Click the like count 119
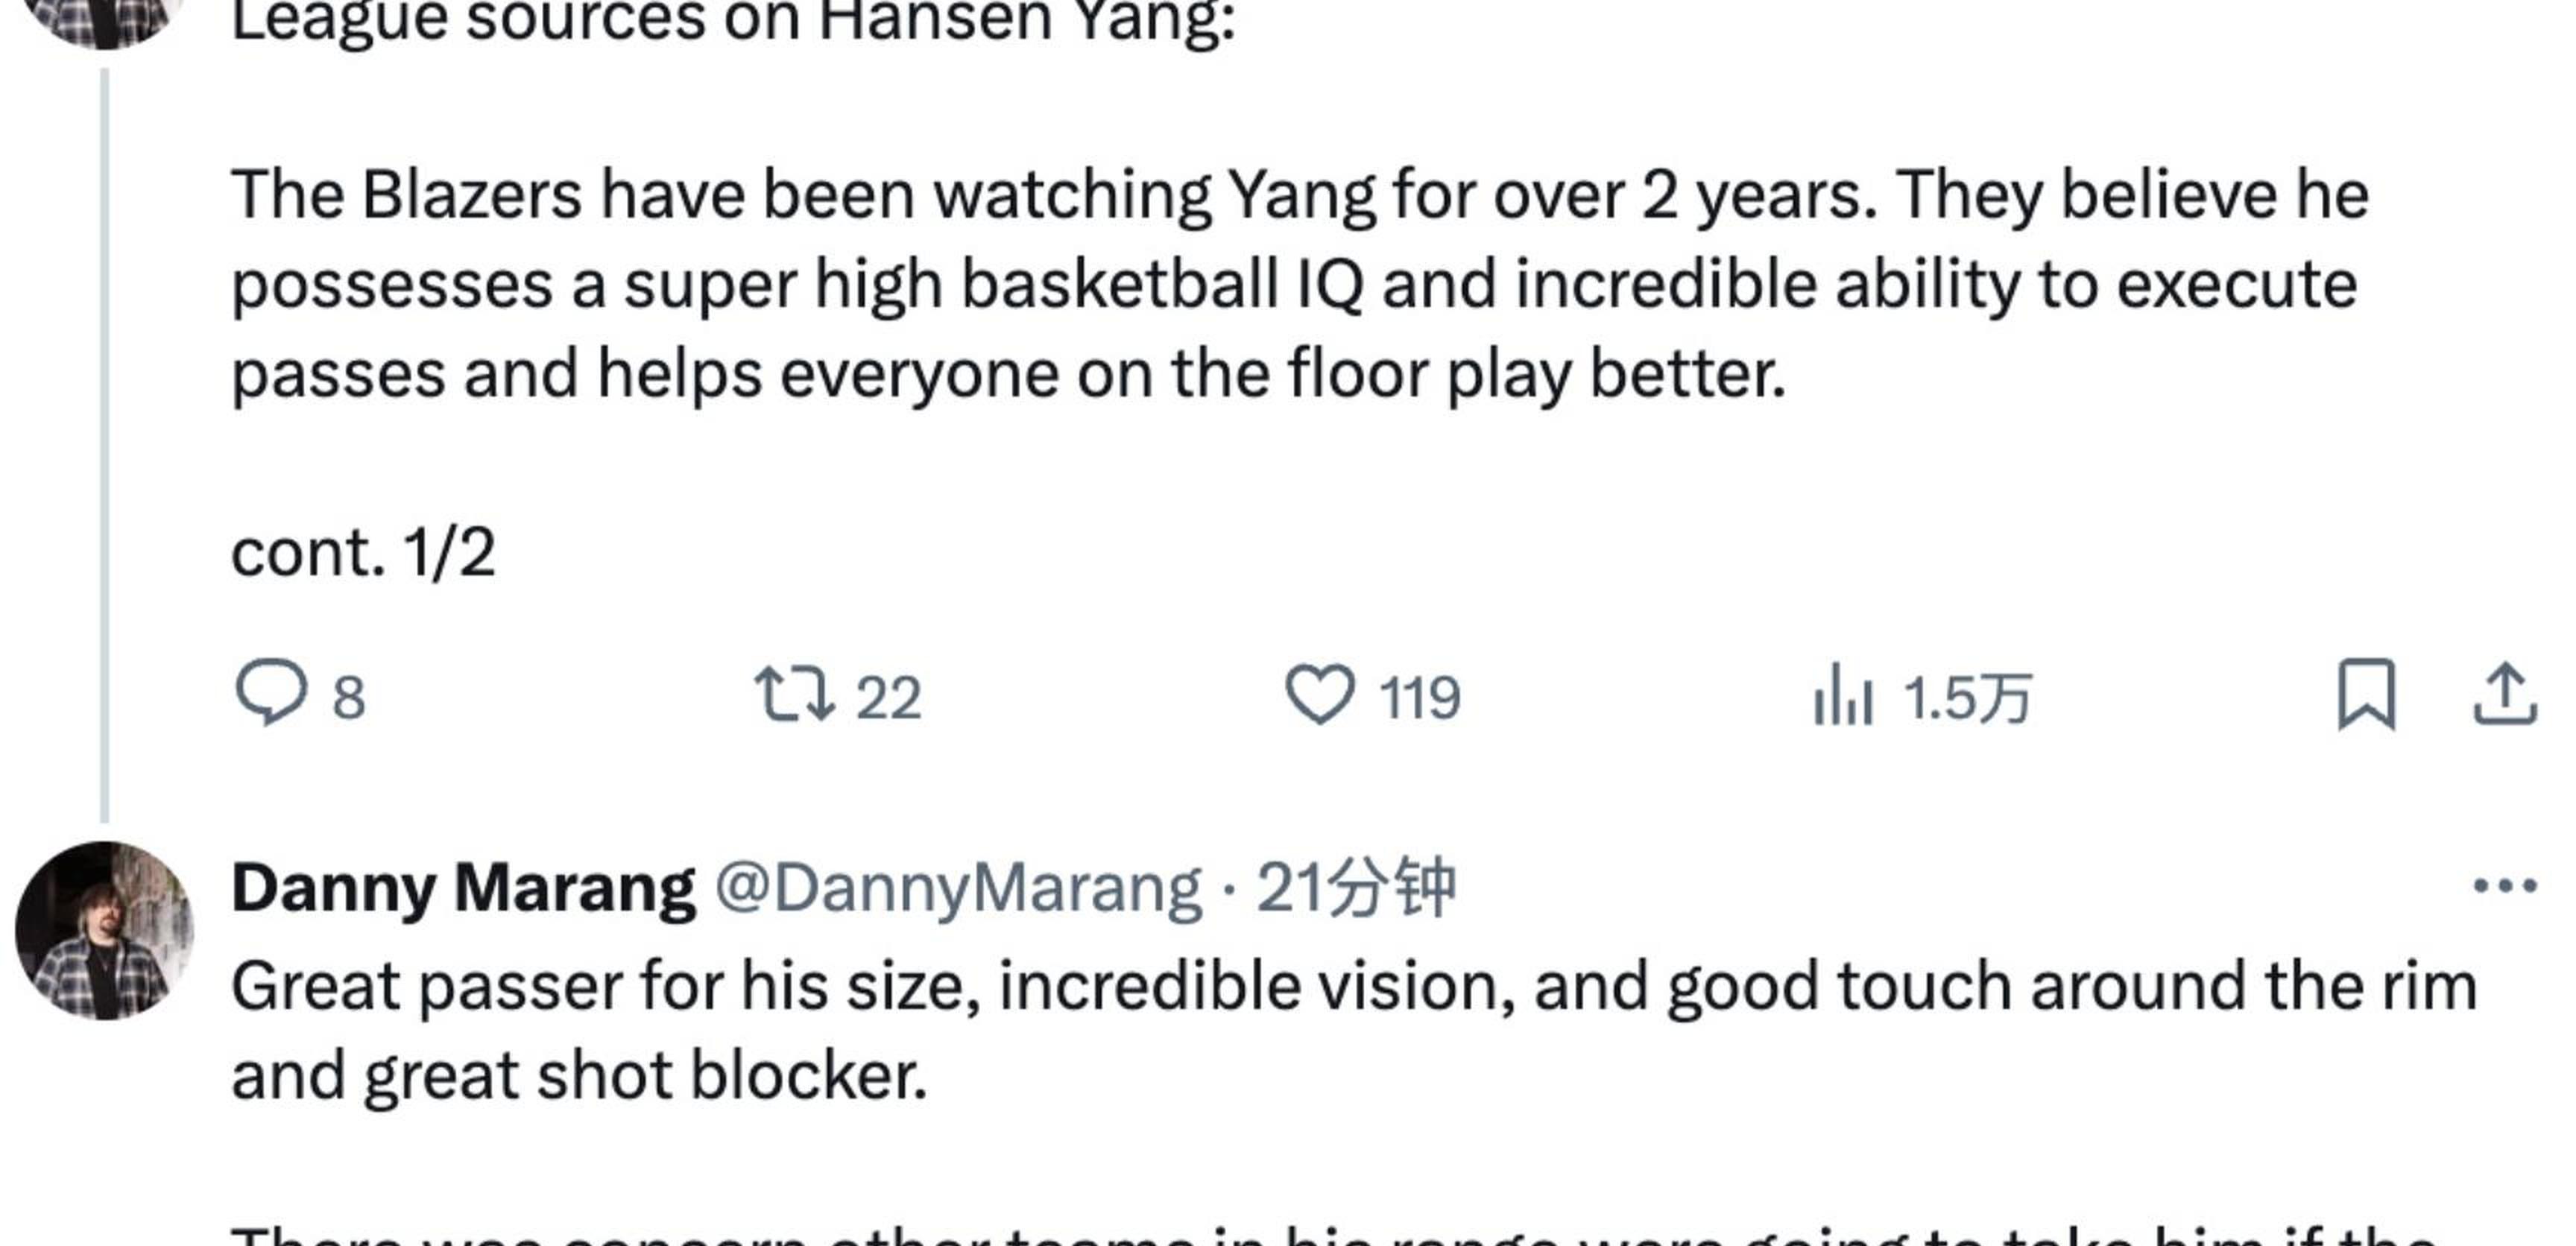The width and height of the screenshot is (2576, 1246). (1419, 697)
